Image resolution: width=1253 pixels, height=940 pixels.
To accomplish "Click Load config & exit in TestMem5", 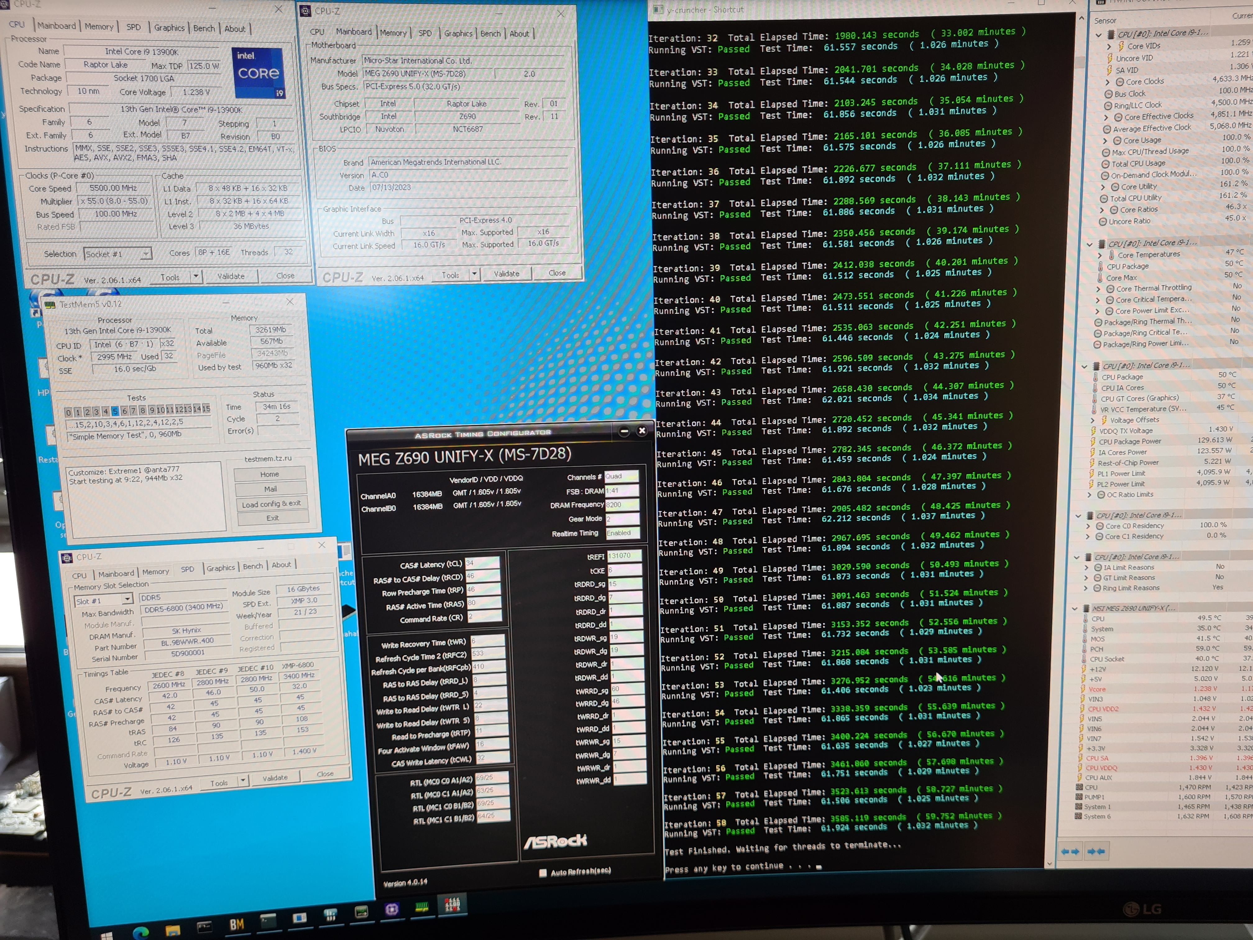I will point(271,504).
